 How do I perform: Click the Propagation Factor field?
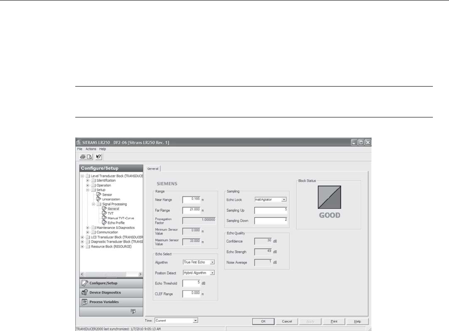pyautogui.click(x=199, y=221)
